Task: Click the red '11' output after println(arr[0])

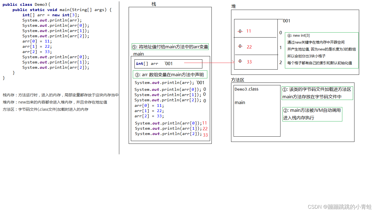Action: 205,123
